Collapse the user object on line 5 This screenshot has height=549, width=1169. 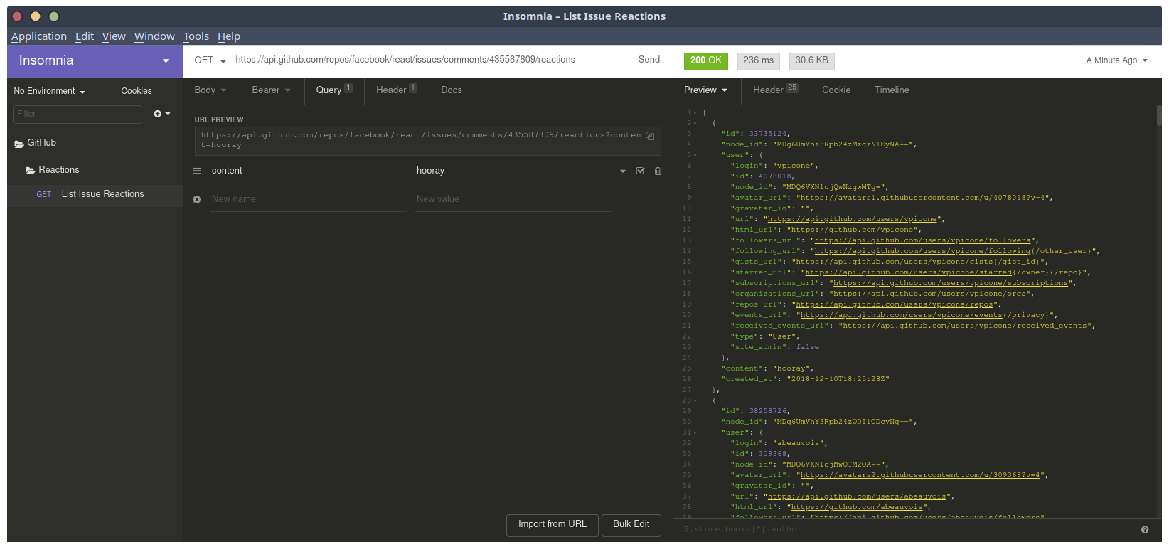[695, 155]
